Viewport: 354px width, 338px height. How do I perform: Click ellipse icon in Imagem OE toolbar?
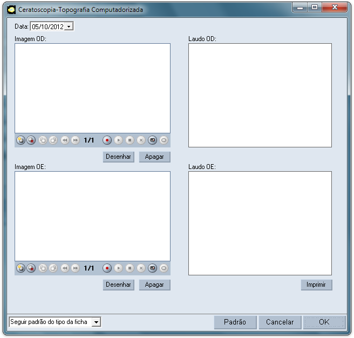[x=164, y=268]
